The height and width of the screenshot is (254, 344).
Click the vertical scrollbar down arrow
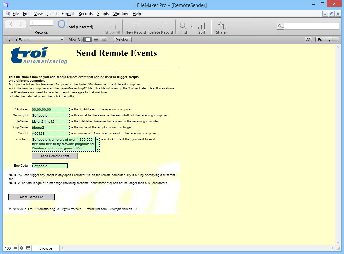pos(338,242)
